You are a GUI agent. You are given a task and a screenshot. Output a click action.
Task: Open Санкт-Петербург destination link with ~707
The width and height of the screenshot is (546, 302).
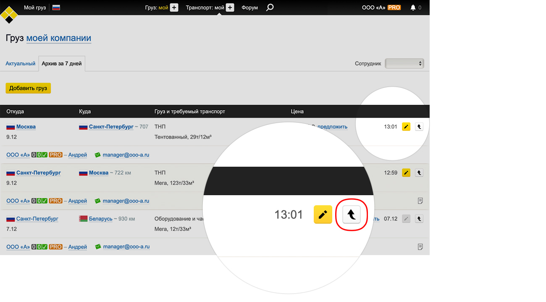[x=111, y=127]
